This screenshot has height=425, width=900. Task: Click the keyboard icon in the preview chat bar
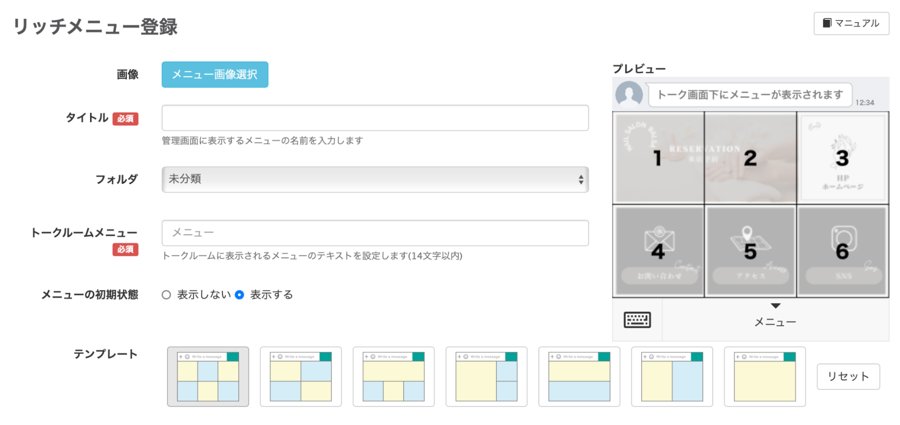click(x=637, y=320)
